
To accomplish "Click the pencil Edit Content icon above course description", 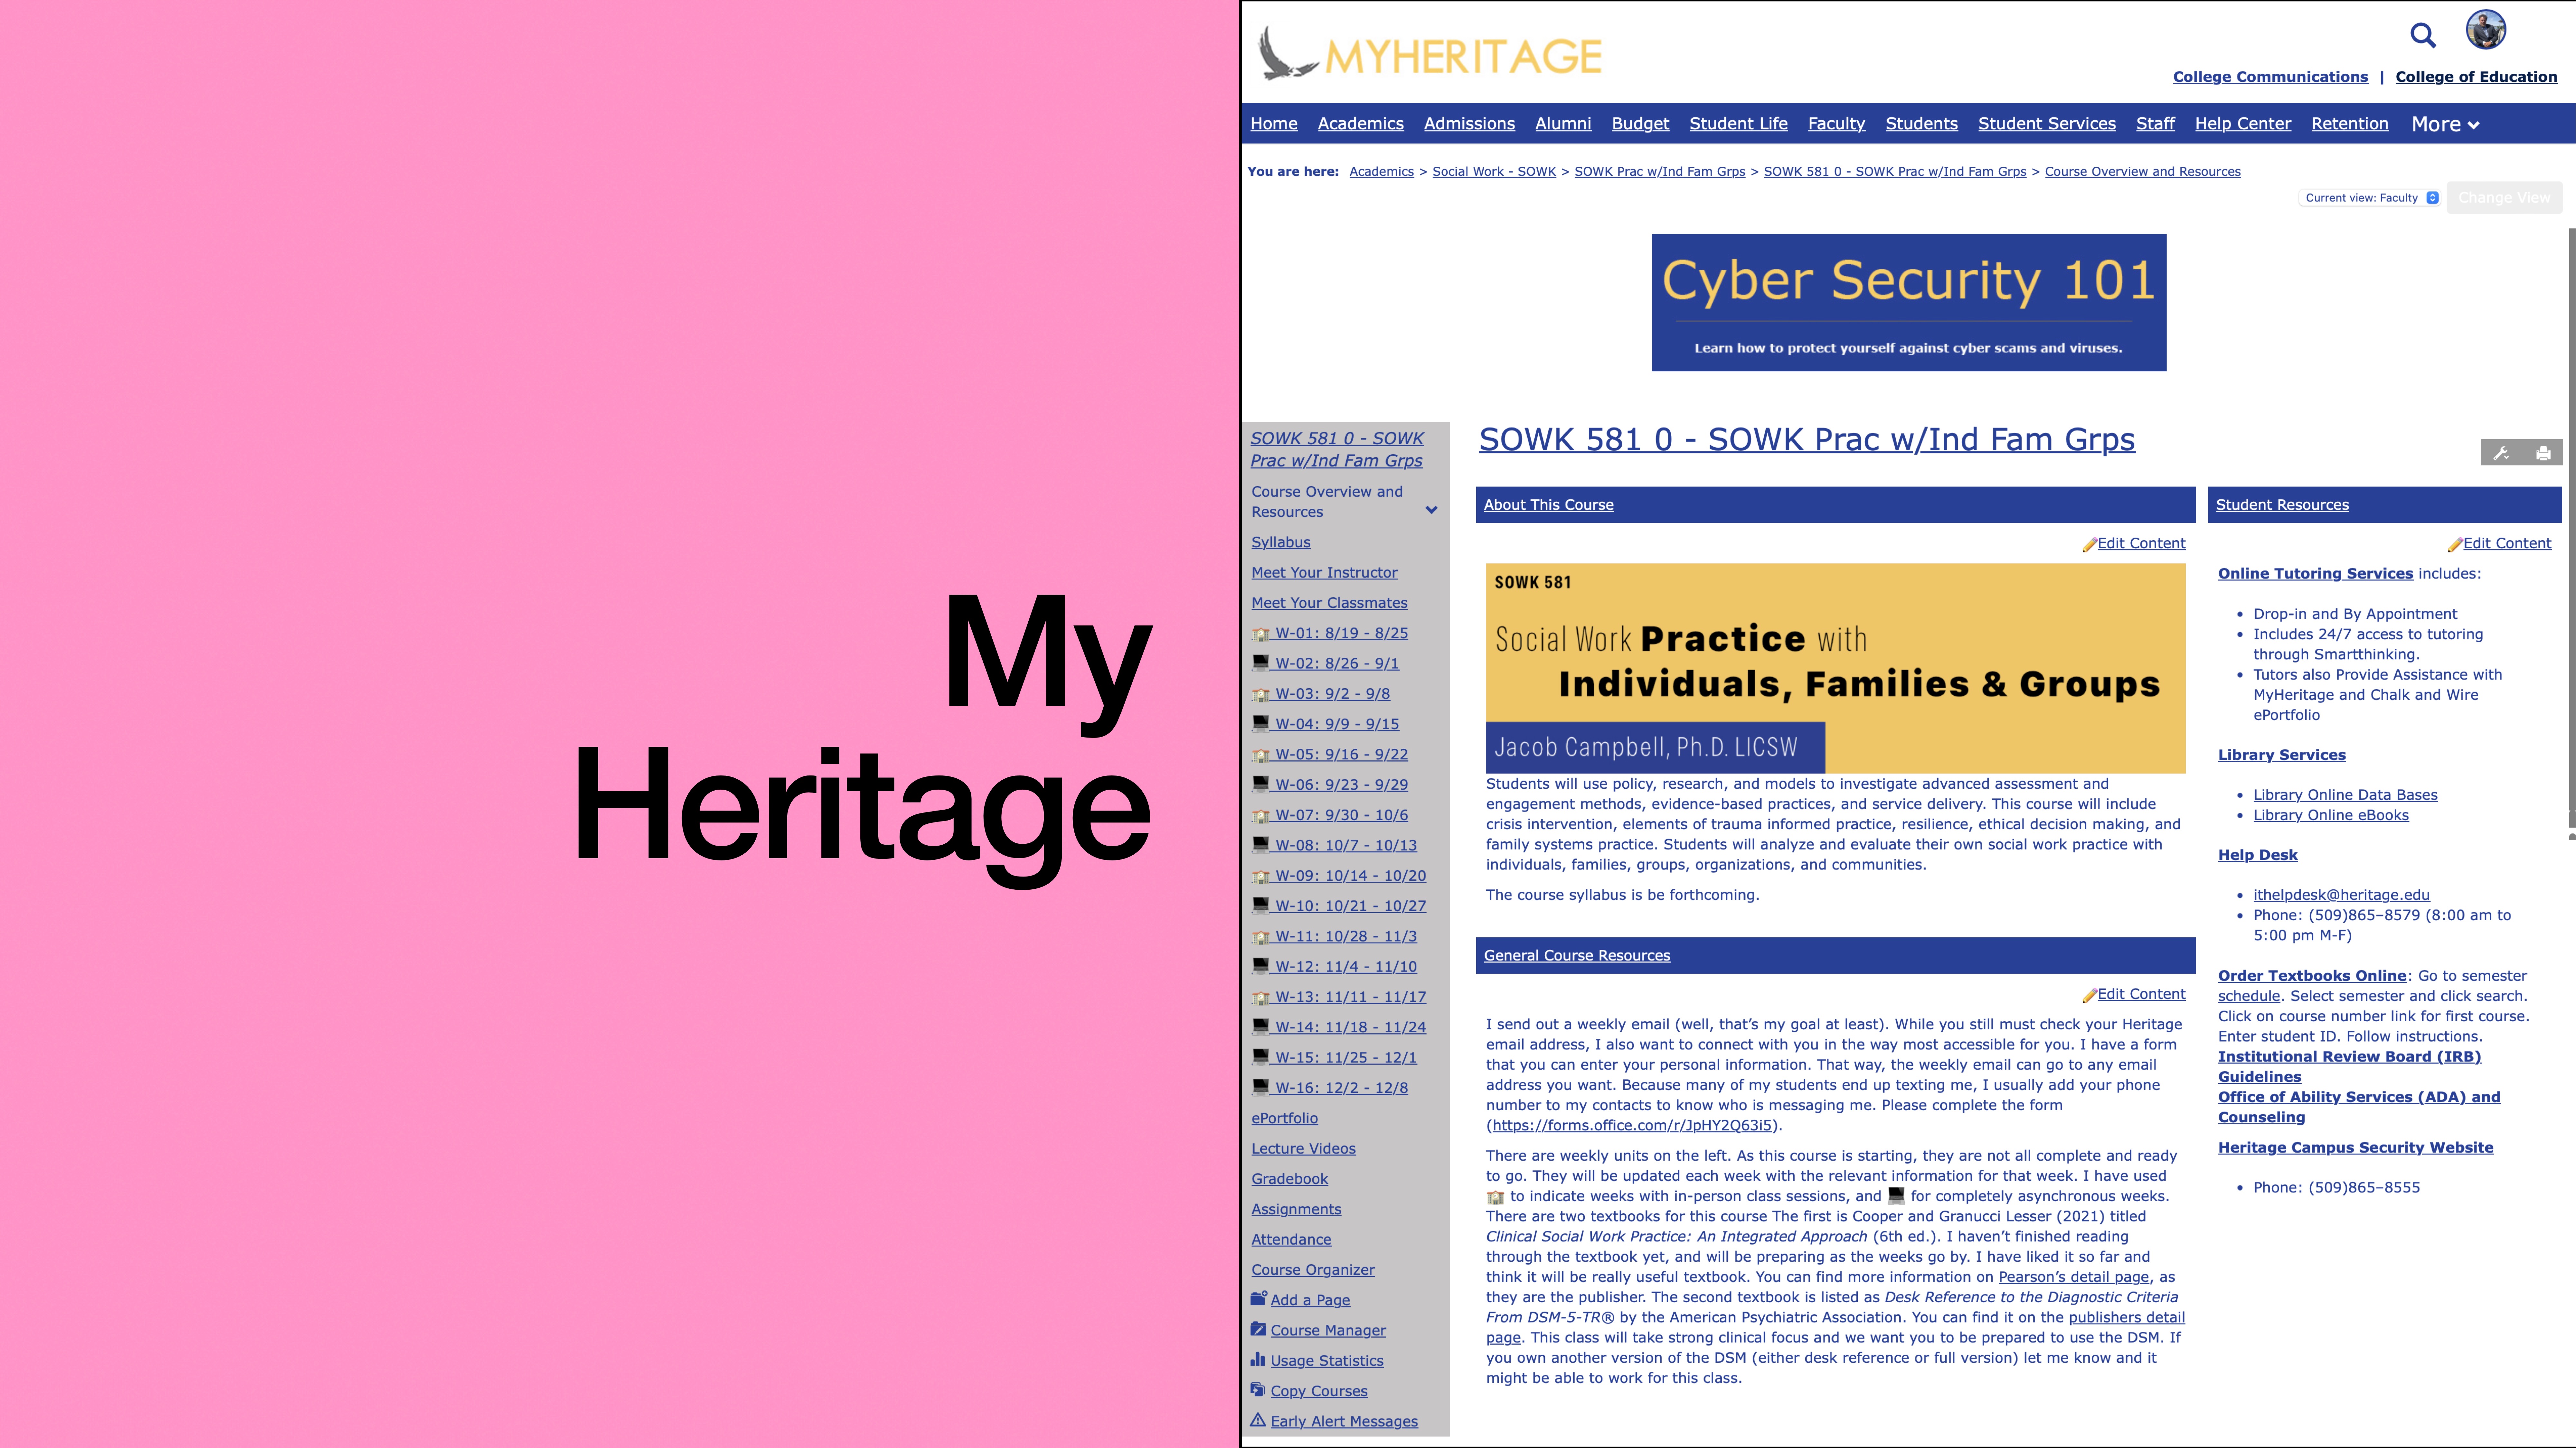I will tap(2090, 543).
